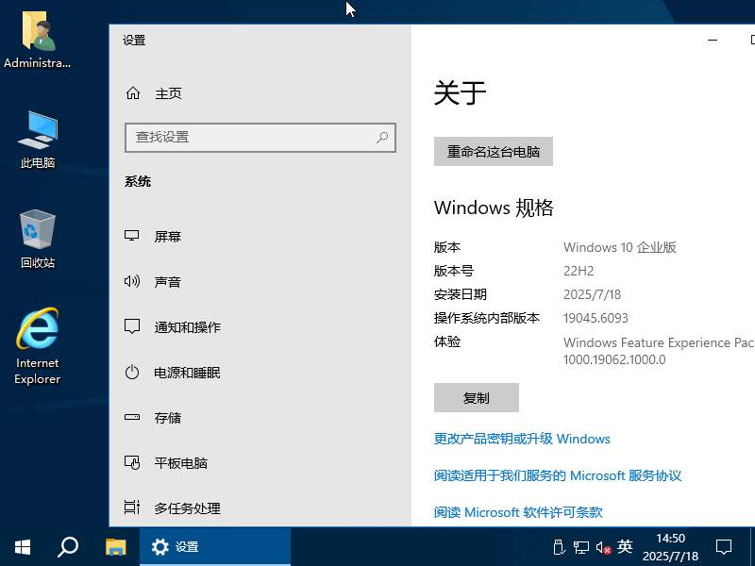Select the Power and sleep (电源和睡眠) icon
755x566 pixels.
133,373
